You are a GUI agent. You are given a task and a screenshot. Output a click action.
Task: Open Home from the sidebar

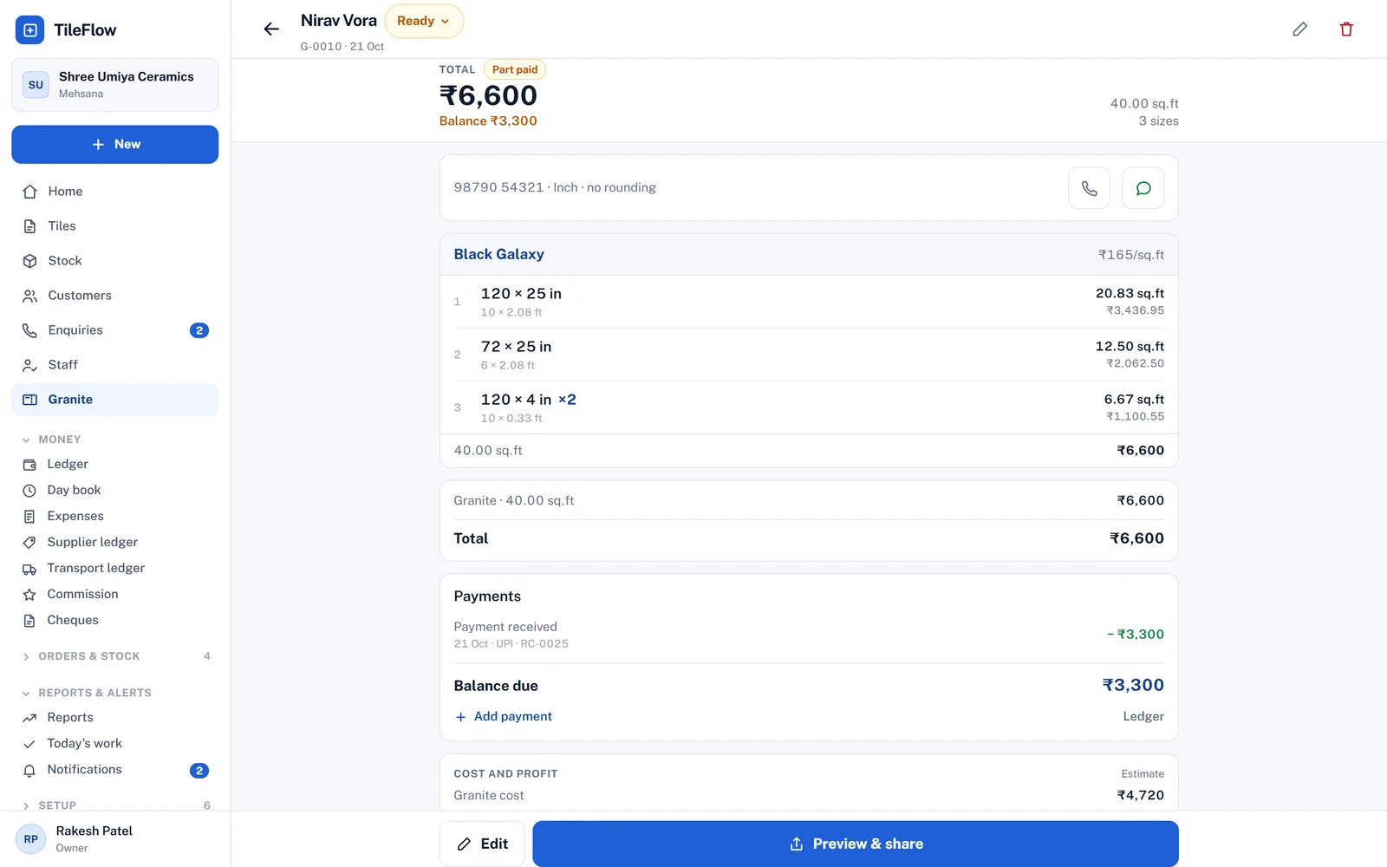coord(114,192)
